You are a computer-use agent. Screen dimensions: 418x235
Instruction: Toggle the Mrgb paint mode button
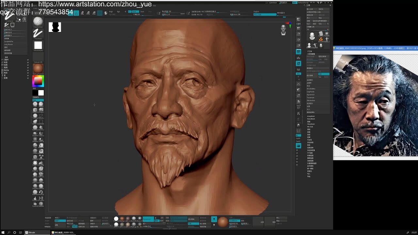111,12
